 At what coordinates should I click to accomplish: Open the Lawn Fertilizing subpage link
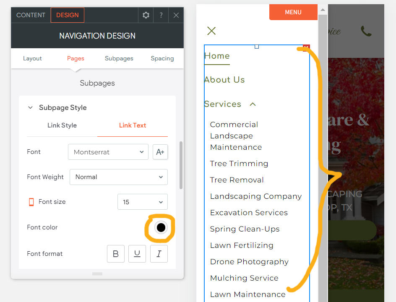point(242,245)
